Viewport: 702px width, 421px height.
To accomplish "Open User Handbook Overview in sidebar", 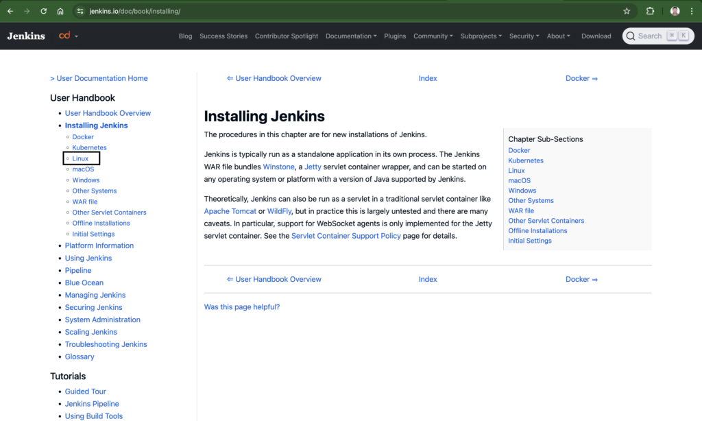I will (108, 113).
